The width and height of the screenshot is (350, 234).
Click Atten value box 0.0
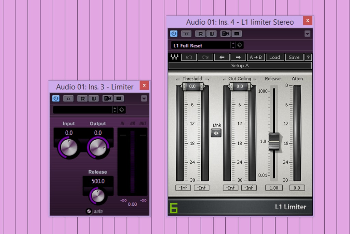point(297,188)
